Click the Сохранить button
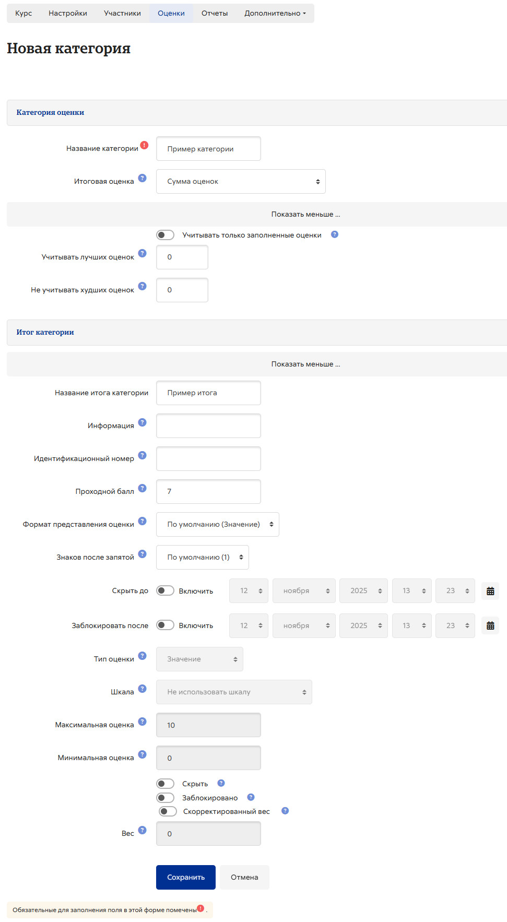This screenshot has height=922, width=507. coord(185,877)
